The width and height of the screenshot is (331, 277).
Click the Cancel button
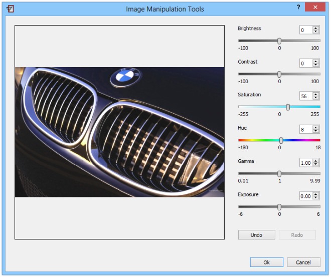(303, 262)
